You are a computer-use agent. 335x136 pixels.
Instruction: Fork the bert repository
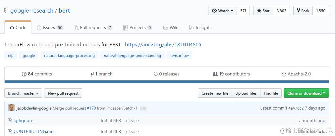pos(303,11)
